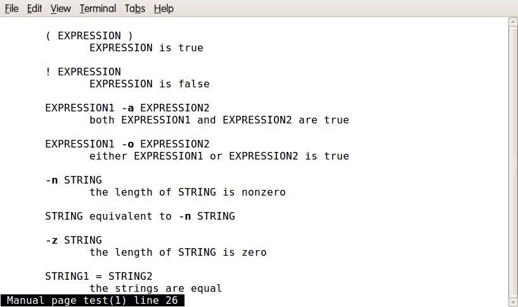The image size is (518, 307).
Task: Click the '-n STRING' line
Action: (x=74, y=180)
